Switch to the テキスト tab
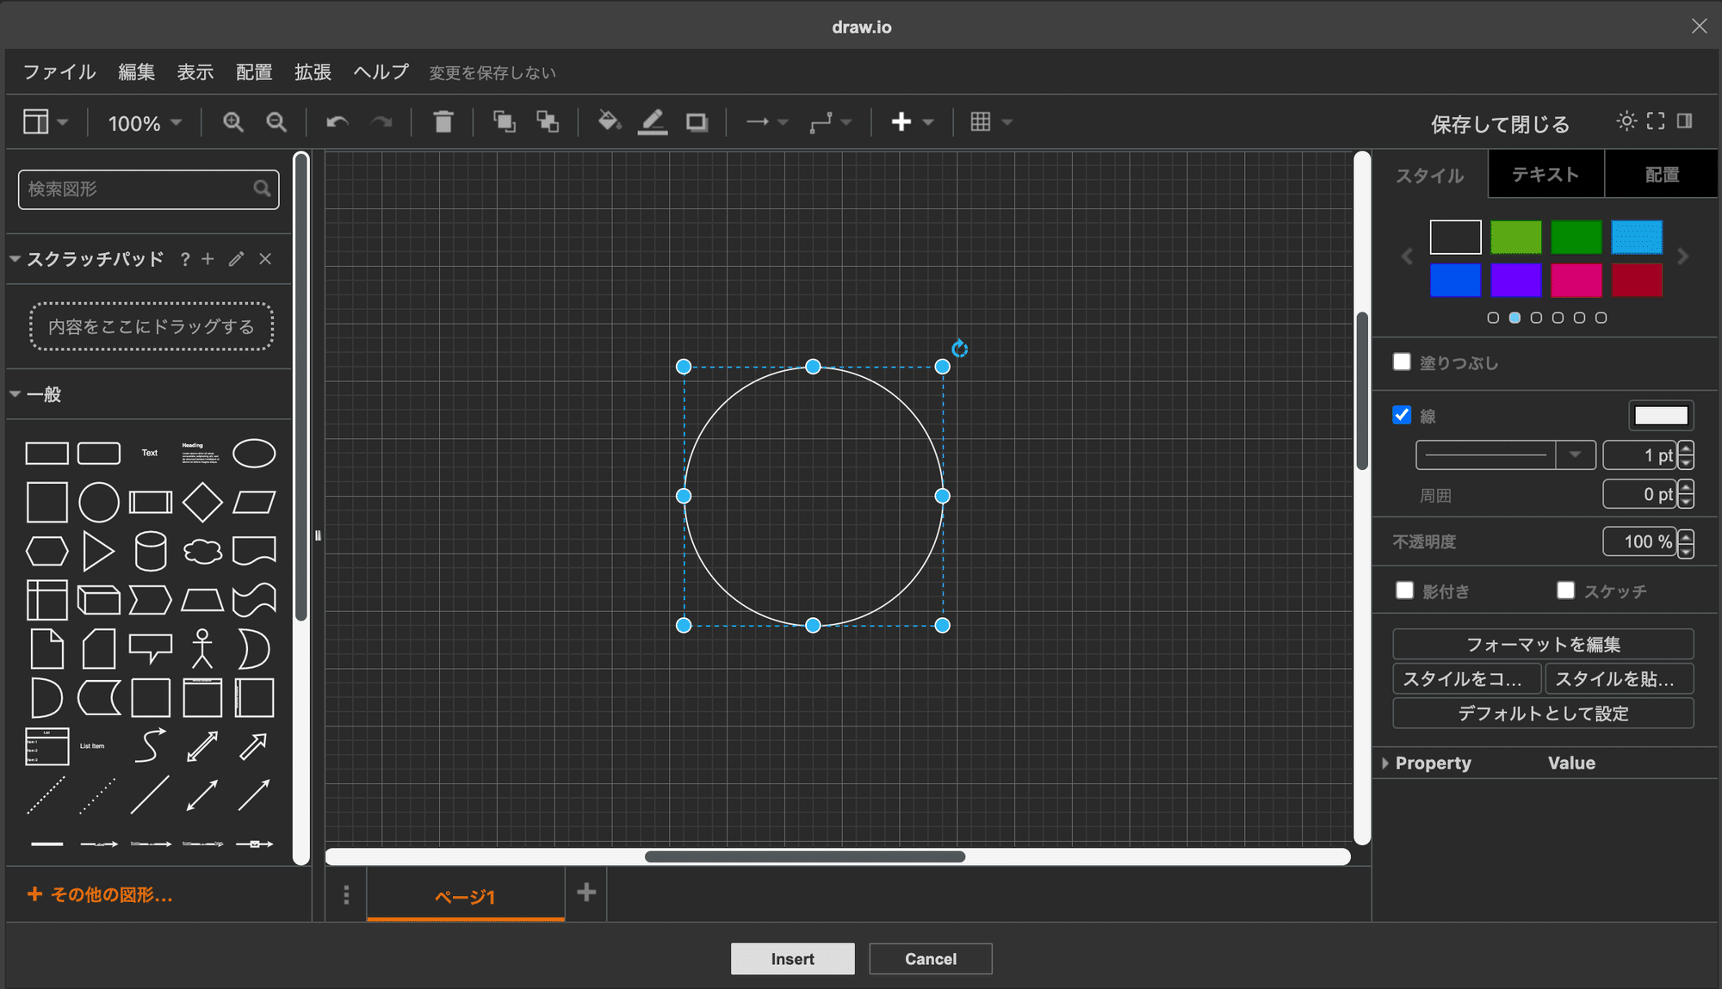The width and height of the screenshot is (1722, 989). point(1545,175)
